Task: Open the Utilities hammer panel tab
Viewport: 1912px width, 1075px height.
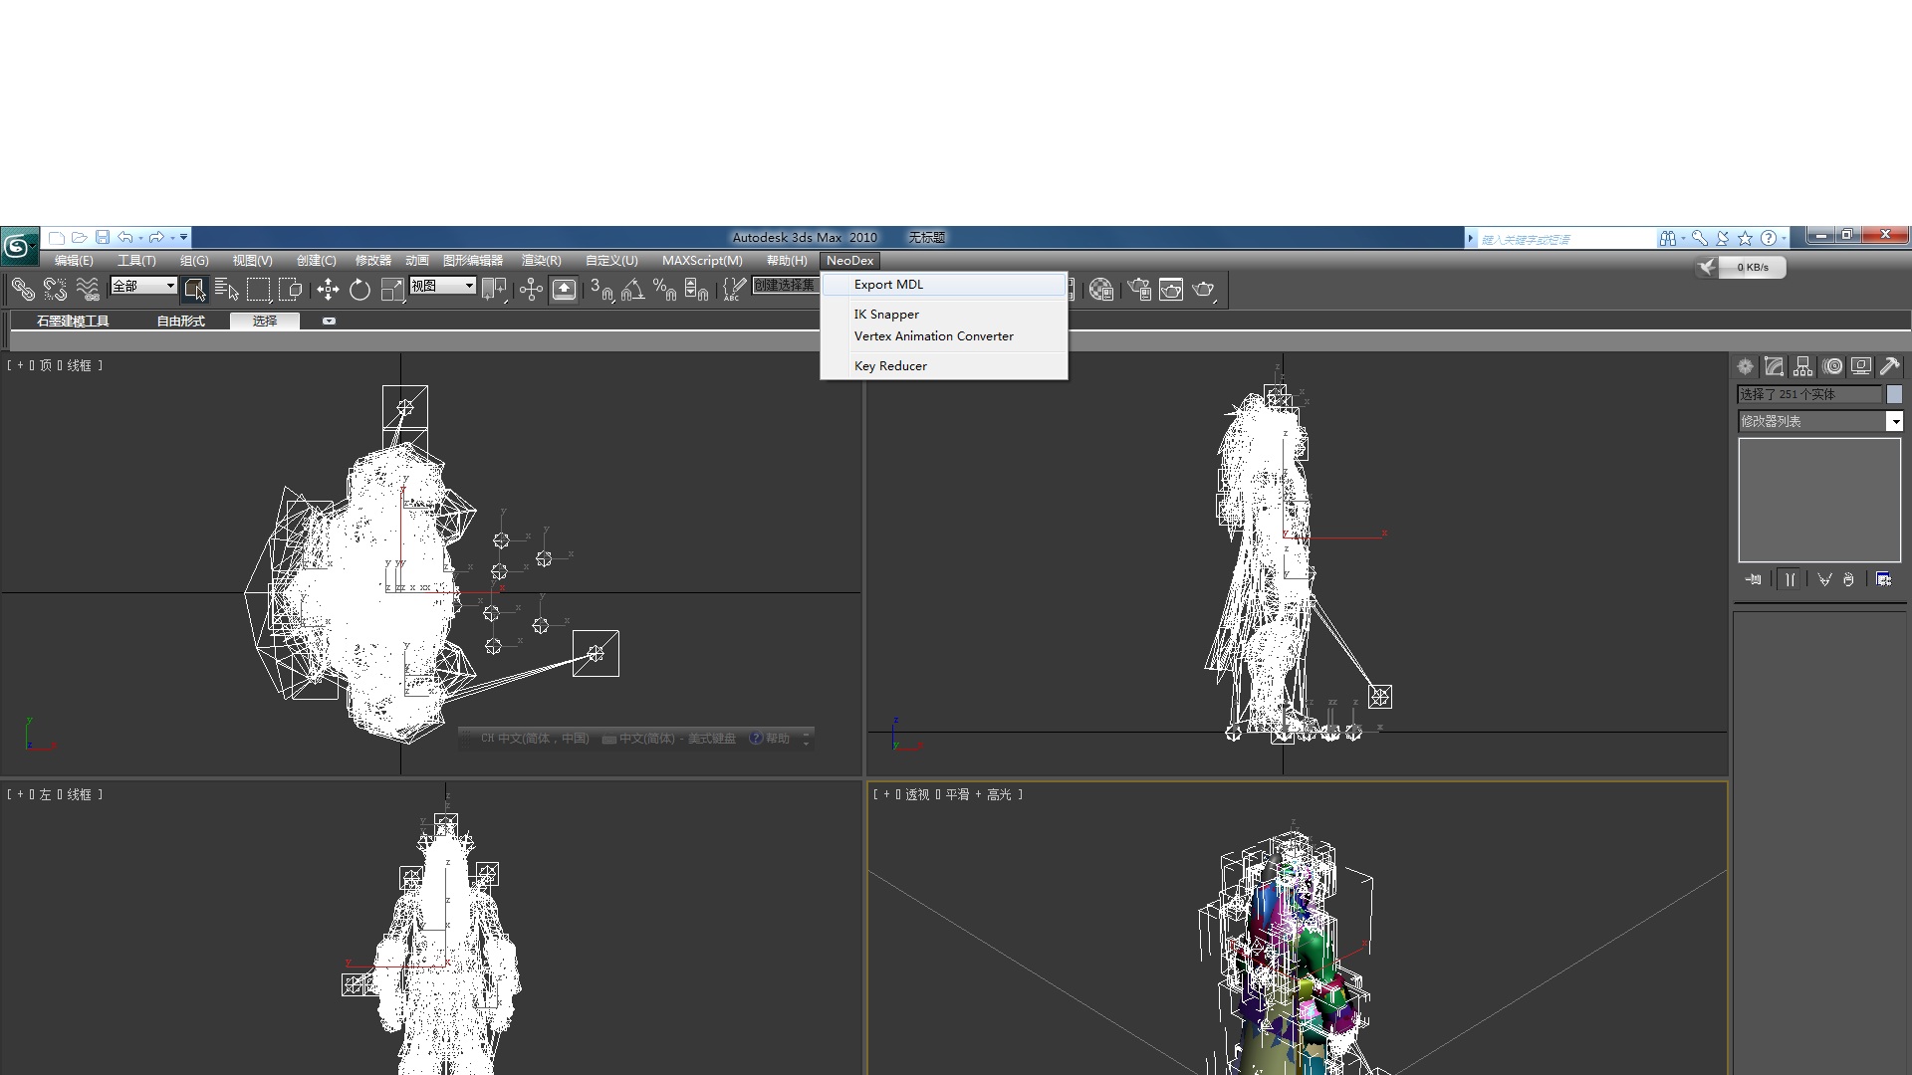Action: point(1890,366)
